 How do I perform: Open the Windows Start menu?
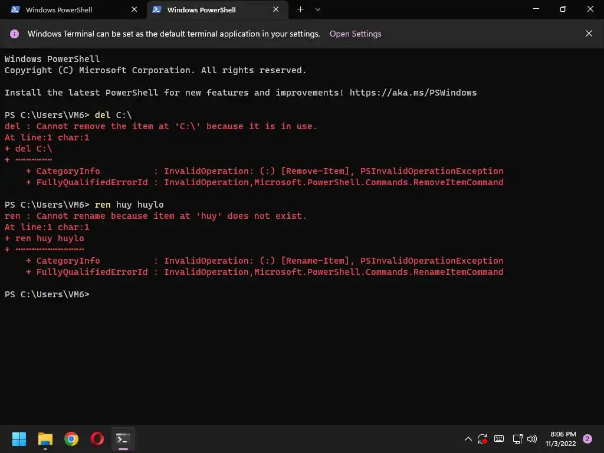pos(19,439)
